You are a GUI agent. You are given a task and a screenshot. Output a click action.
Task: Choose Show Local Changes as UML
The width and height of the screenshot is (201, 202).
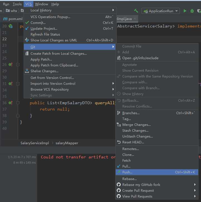tap(70, 40)
